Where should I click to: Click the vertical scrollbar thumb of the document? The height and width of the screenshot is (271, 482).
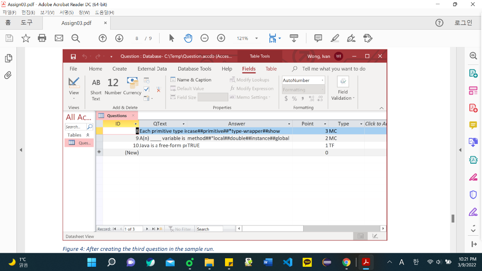[453, 218]
